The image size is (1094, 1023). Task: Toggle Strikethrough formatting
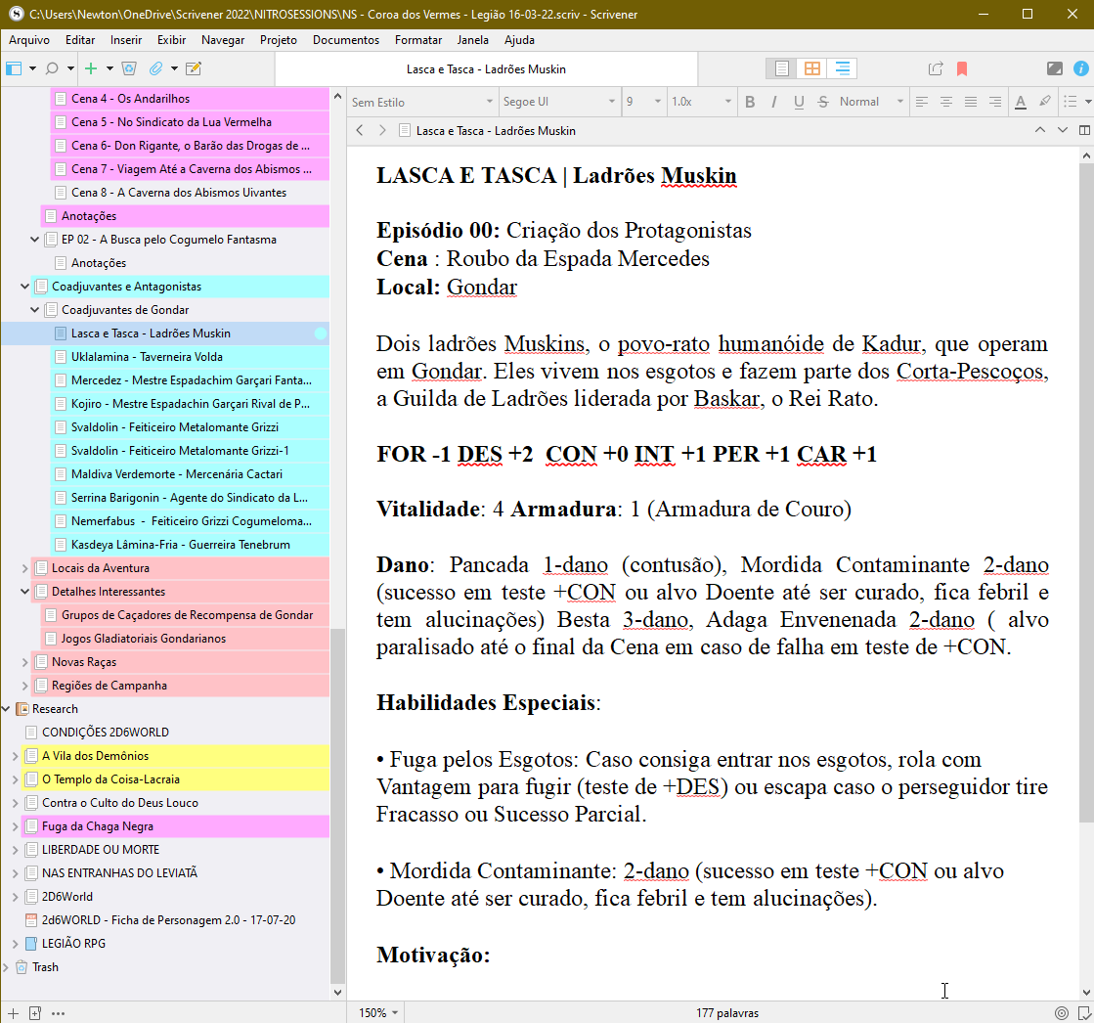coord(823,102)
